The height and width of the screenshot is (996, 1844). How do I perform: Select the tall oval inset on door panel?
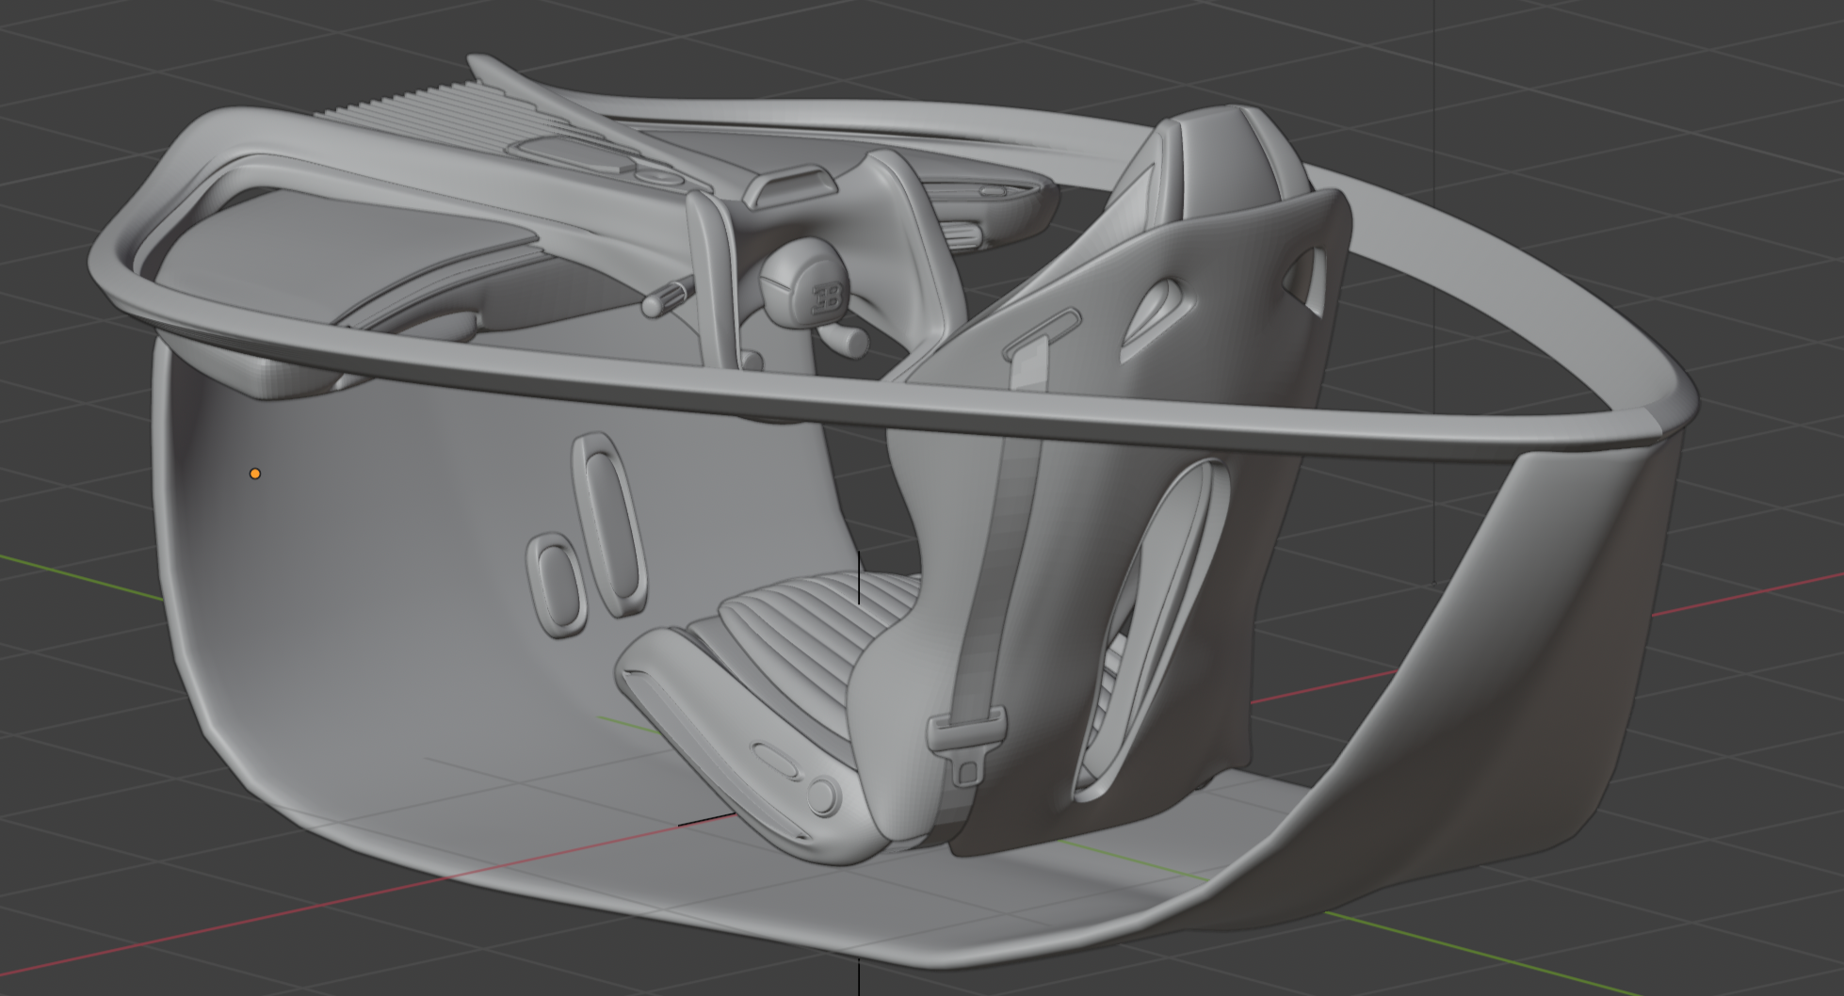coord(608,523)
